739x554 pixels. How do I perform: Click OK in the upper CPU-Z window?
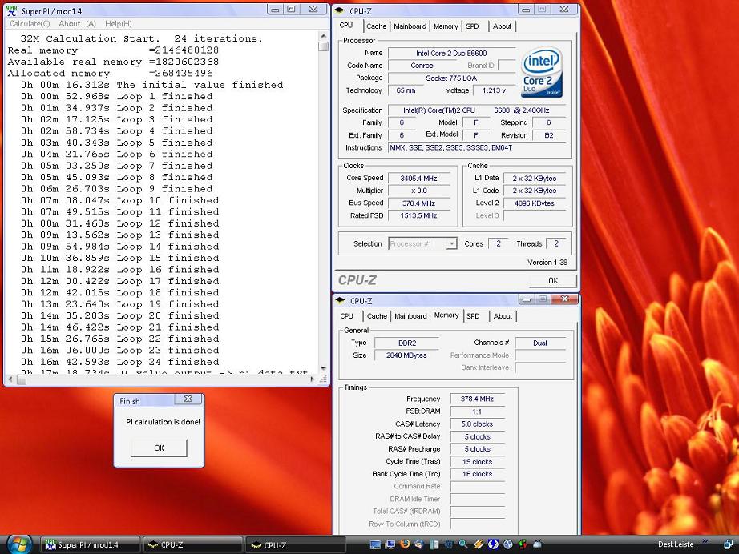click(553, 280)
